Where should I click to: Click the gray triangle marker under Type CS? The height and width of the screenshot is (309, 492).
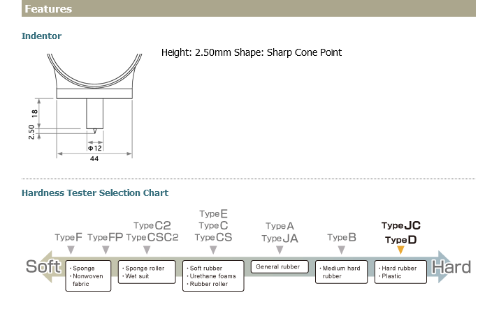click(213, 249)
